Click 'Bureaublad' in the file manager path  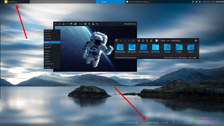[x=176, y=41]
